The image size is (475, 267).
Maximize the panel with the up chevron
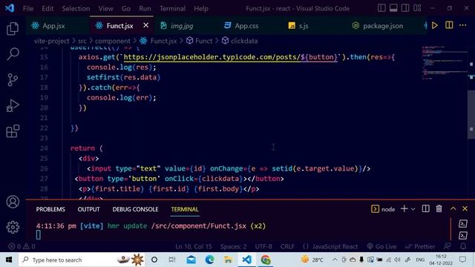(x=453, y=209)
